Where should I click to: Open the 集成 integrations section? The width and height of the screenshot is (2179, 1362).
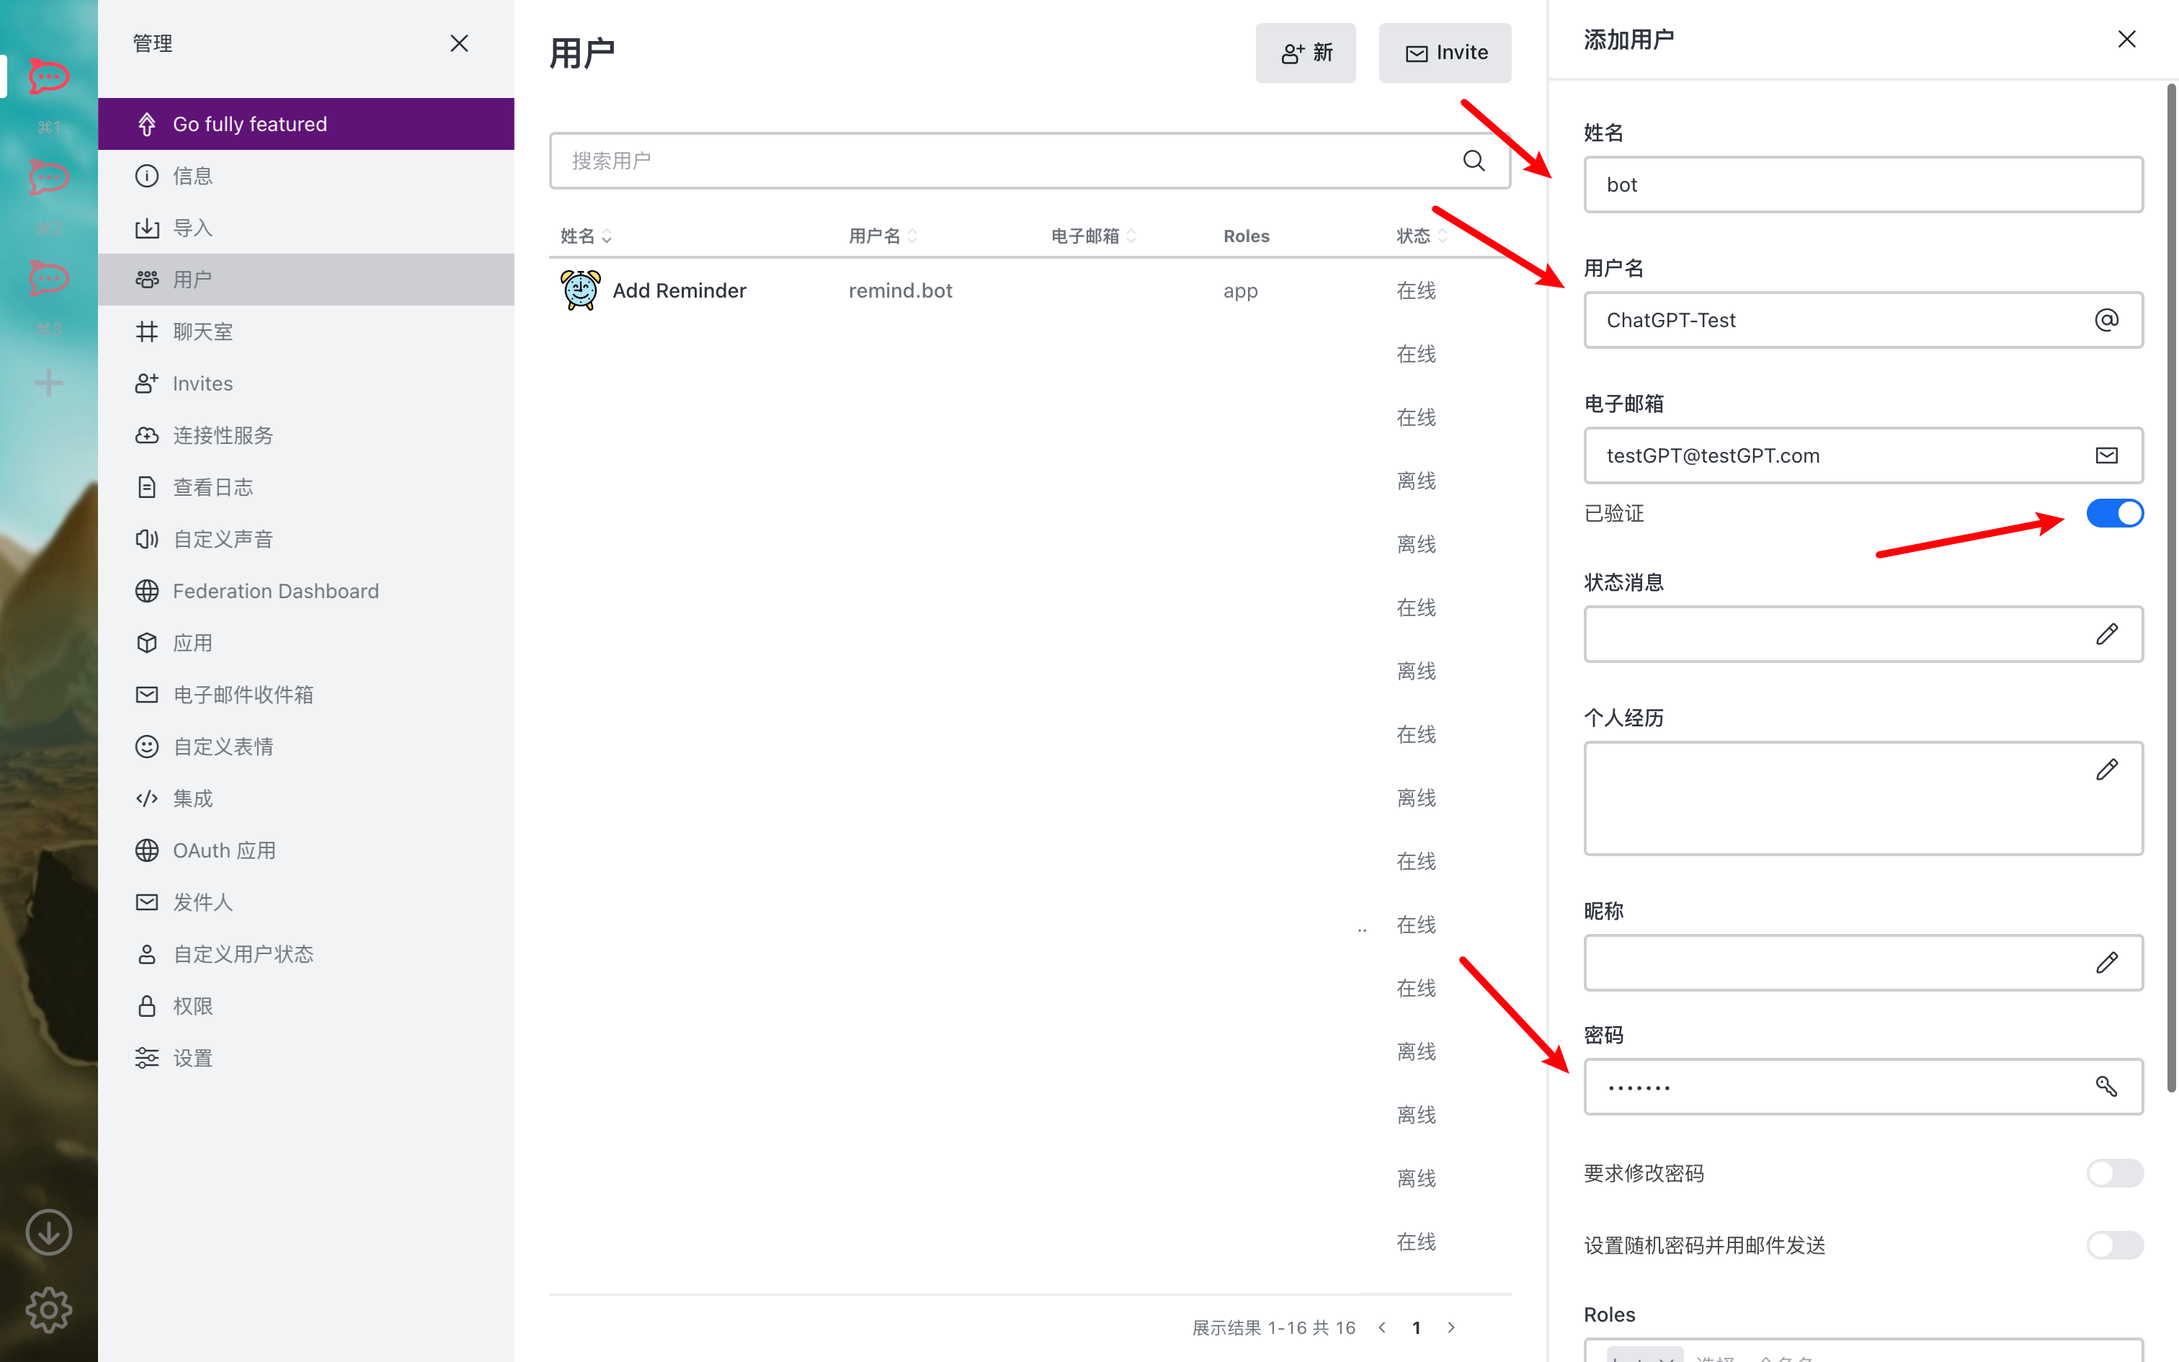point(306,798)
